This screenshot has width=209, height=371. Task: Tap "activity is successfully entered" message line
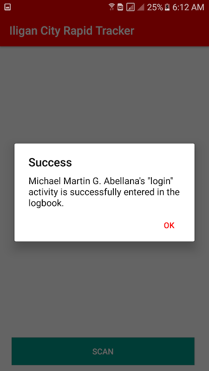click(x=94, y=192)
